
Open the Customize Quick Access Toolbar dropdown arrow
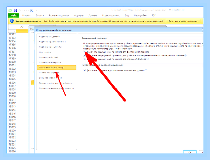[36, 11]
